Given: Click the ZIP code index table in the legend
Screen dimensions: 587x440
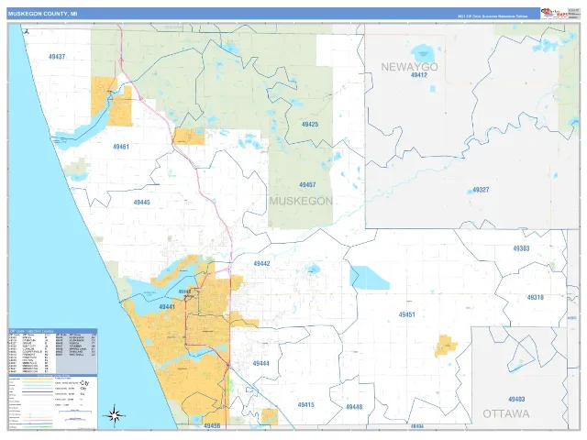Looking at the screenshot, I should pos(53,351).
